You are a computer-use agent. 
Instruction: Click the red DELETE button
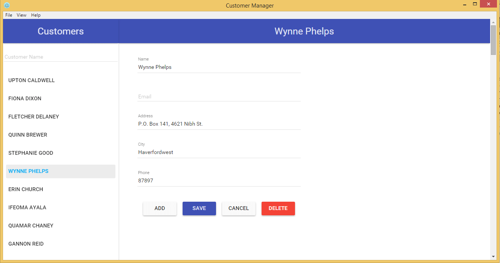pos(278,209)
